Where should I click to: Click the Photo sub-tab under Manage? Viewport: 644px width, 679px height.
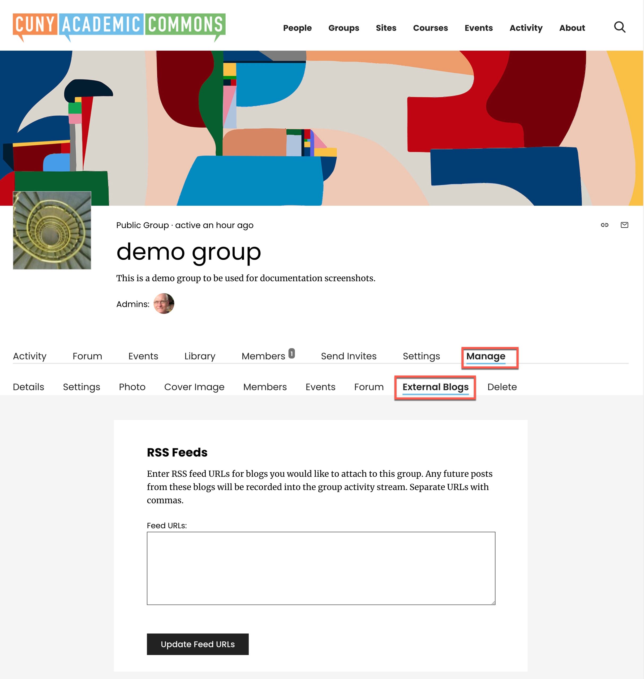click(132, 387)
